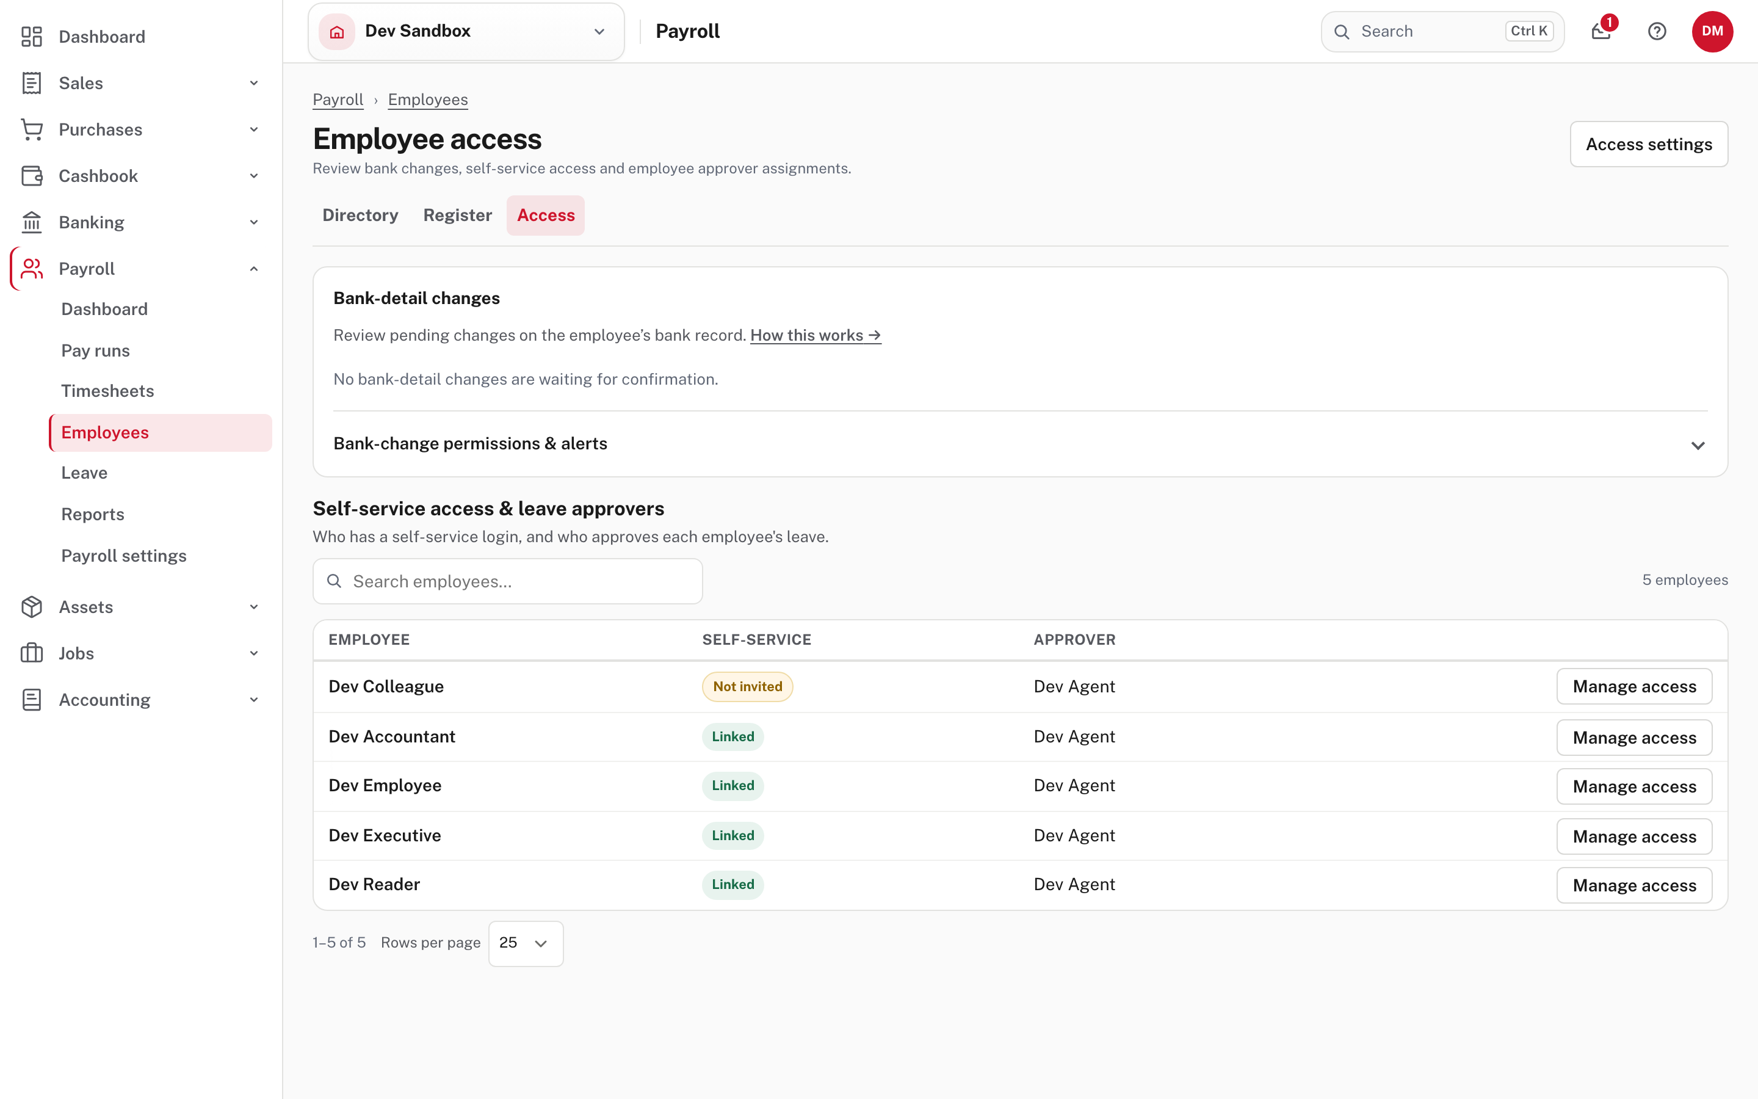1758x1099 pixels.
Task: Expand Bank-change permissions & alerts section
Action: (x=1020, y=444)
